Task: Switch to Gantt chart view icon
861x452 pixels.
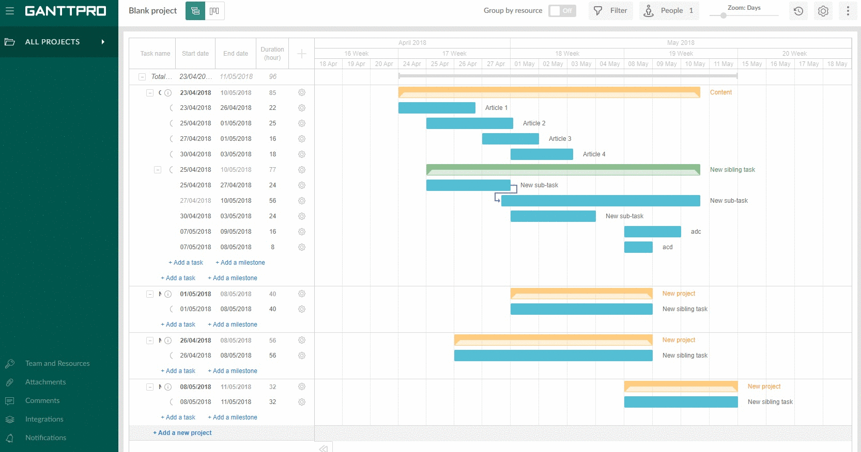Action: point(195,11)
